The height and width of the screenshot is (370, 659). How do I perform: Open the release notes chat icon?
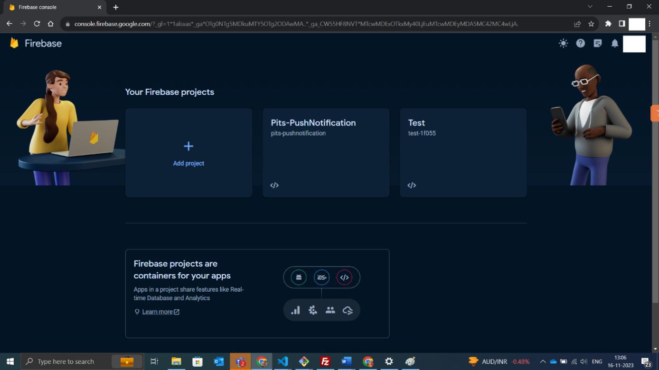598,43
